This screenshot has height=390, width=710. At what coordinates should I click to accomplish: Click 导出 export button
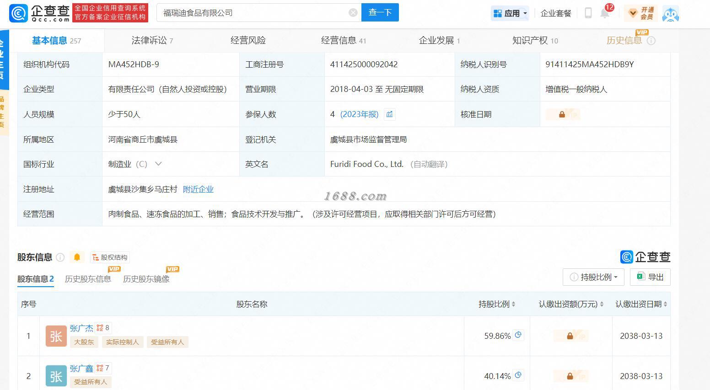(x=650, y=277)
